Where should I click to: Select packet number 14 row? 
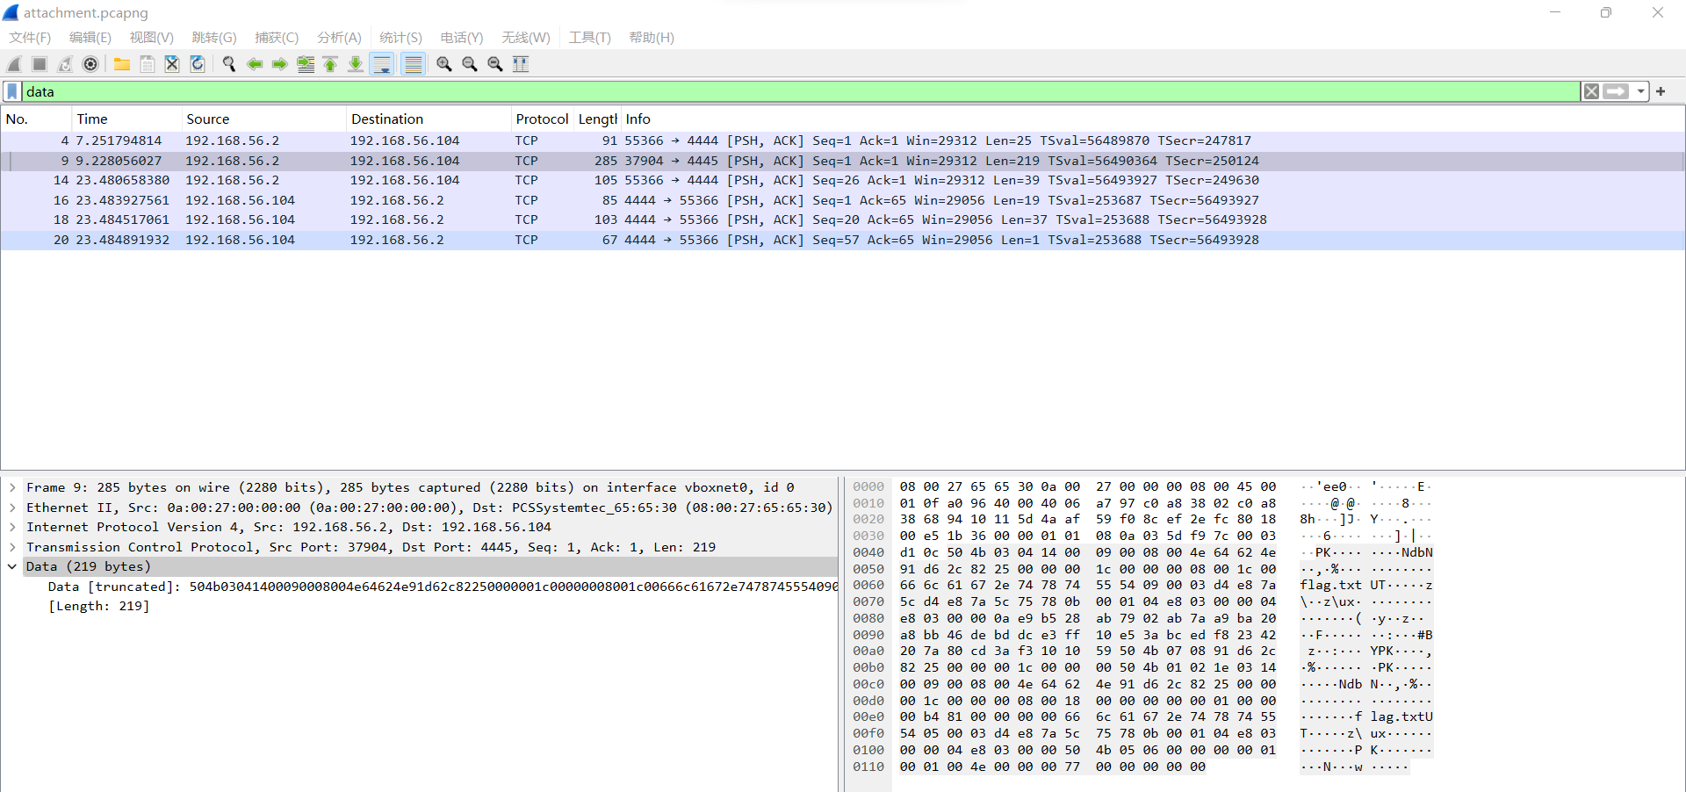pyautogui.click(x=842, y=180)
